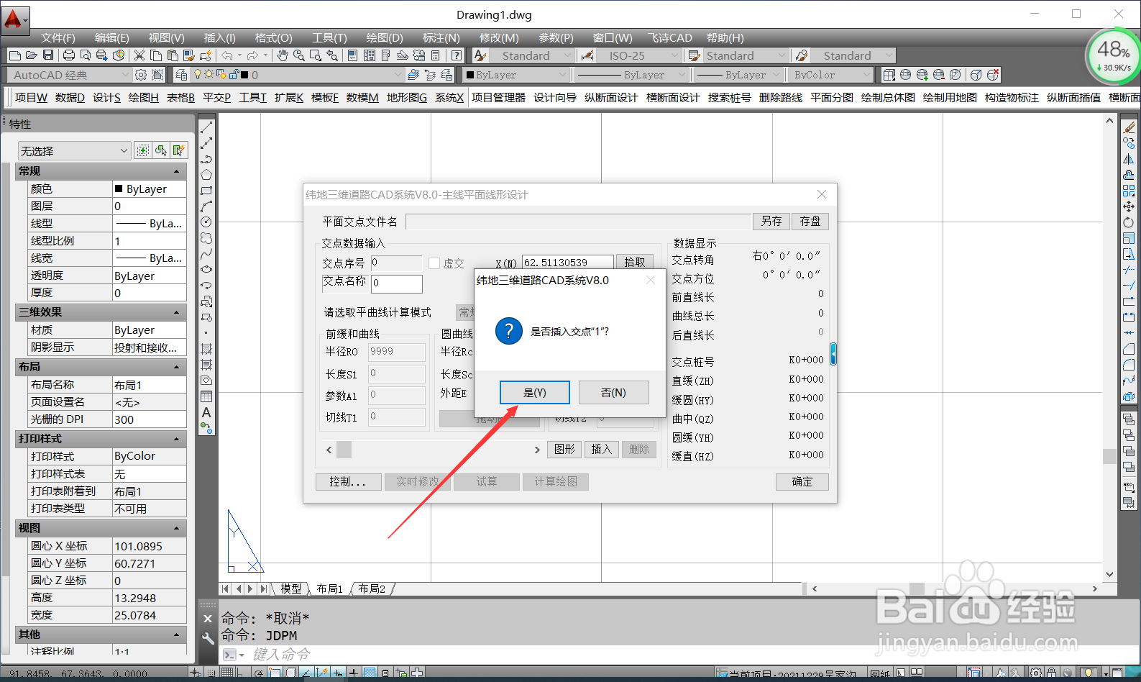
Task: Select the Spline drawing tool
Action: pyautogui.click(x=206, y=254)
